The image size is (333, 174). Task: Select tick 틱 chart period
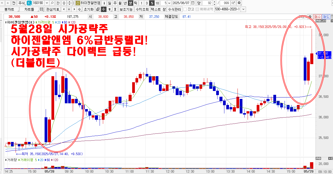pos(135,3)
